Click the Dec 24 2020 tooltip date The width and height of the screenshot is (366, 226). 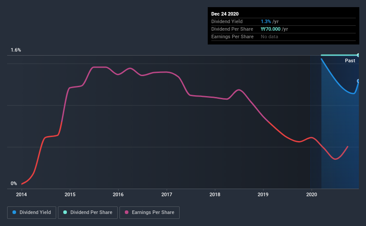point(225,14)
